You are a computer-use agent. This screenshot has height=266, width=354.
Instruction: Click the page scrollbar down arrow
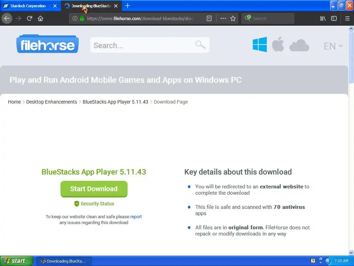351,252
